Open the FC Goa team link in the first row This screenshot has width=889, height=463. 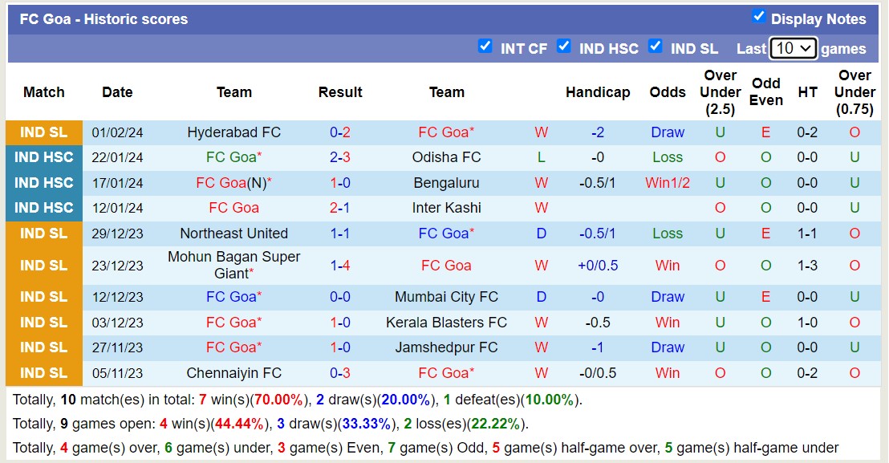pos(446,132)
